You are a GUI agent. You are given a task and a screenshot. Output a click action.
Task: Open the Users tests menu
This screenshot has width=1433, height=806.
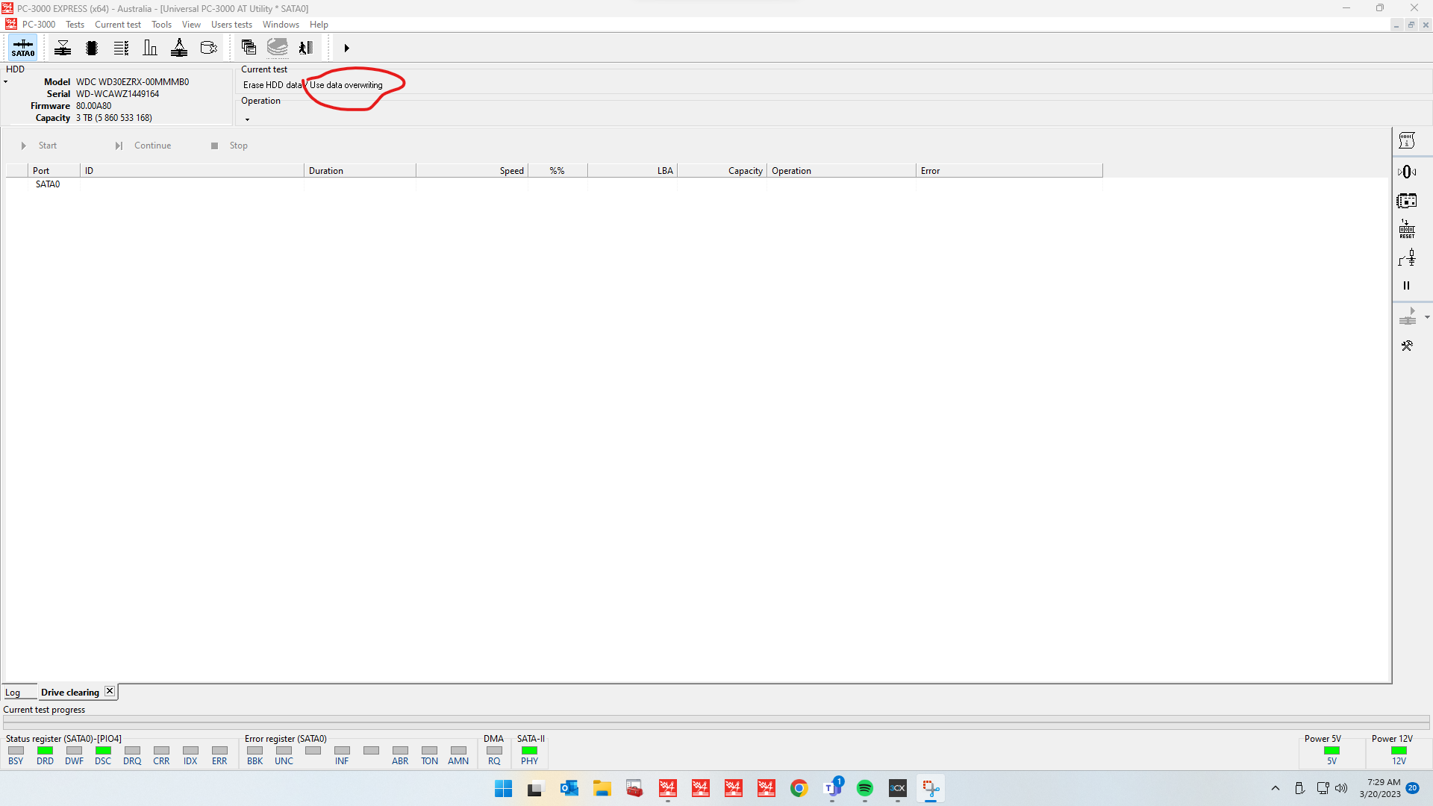(231, 25)
